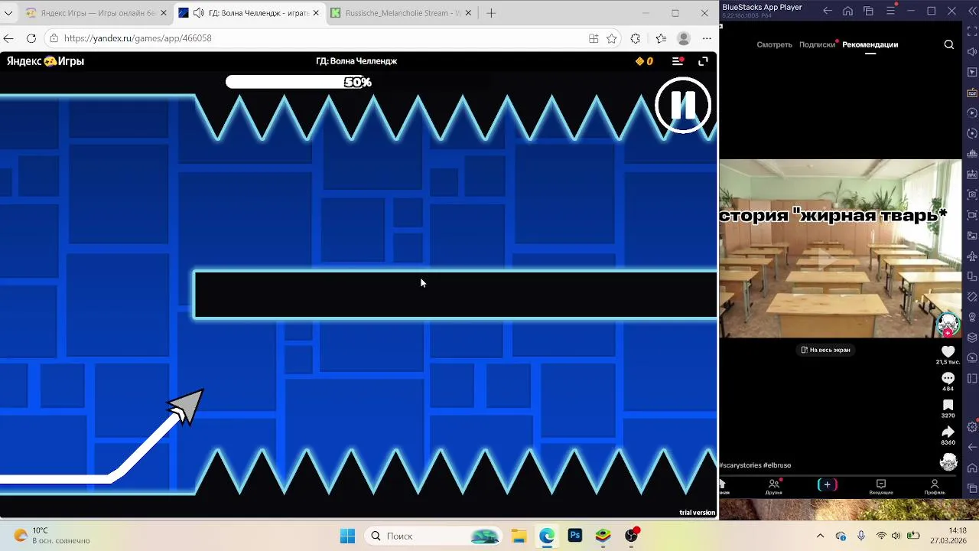Open the taskbar weather widget showing 10°C
The height and width of the screenshot is (551, 979).
pos(52,536)
